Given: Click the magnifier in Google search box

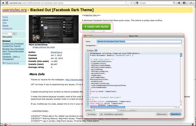Looking at the screenshot, I should coord(174,3).
